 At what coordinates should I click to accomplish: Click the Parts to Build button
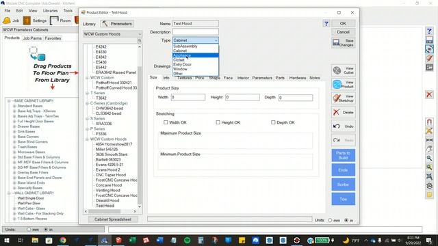click(x=343, y=155)
